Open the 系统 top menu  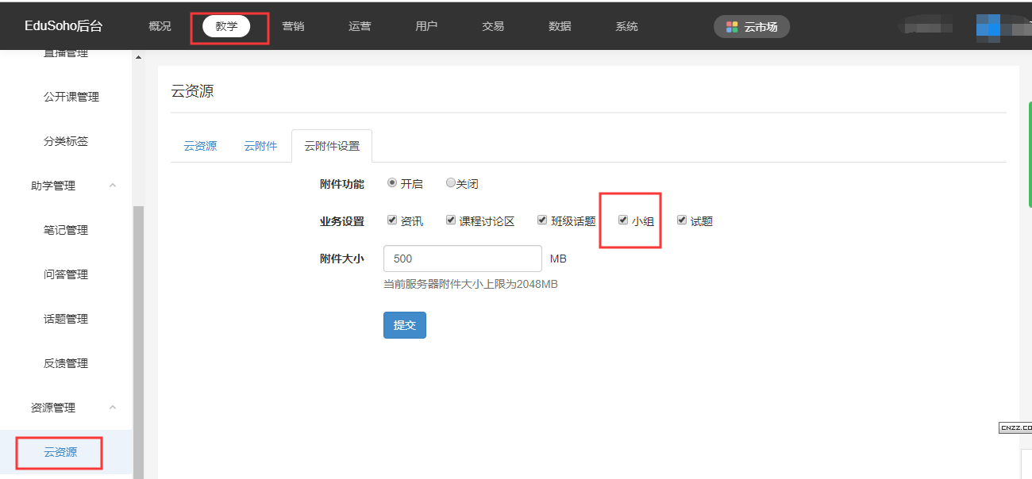(626, 26)
